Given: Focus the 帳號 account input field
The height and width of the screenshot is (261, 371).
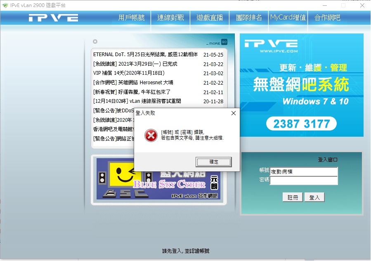Looking at the screenshot, I should point(304,171).
